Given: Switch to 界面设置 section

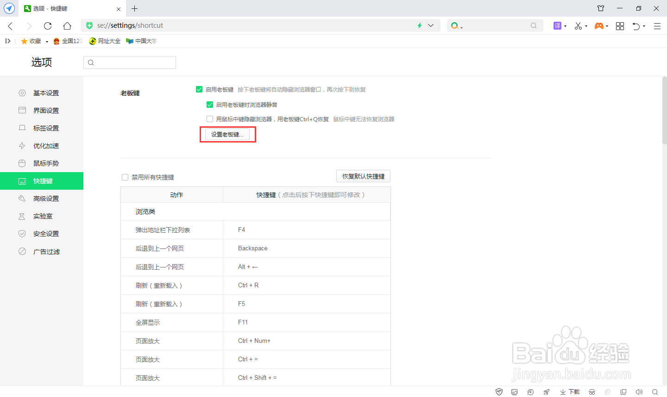Looking at the screenshot, I should (x=42, y=111).
